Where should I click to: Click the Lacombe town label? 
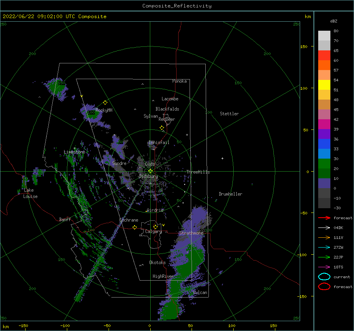170,99
